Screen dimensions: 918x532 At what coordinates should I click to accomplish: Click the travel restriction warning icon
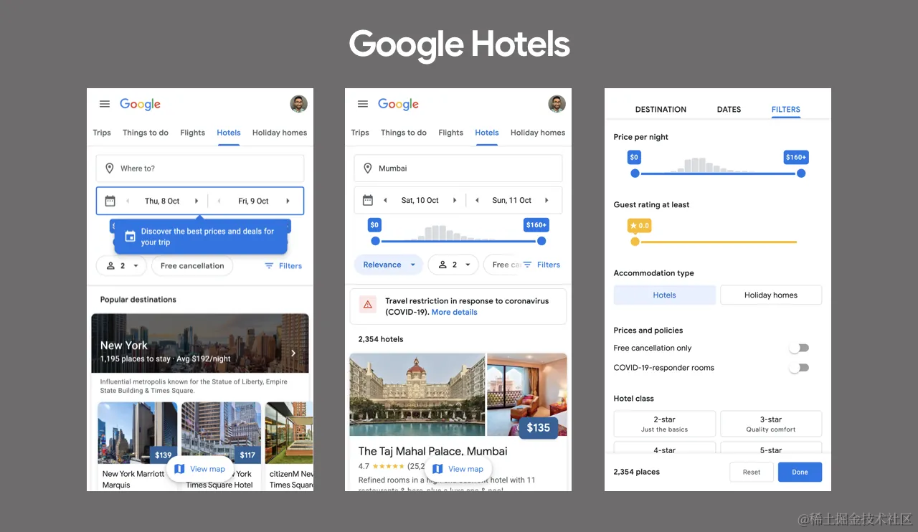(x=367, y=304)
